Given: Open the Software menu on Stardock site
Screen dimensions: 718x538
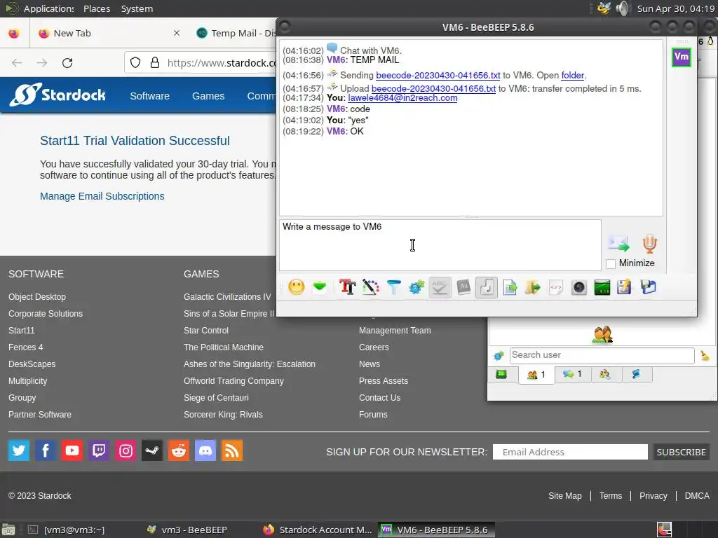Looking at the screenshot, I should [150, 96].
